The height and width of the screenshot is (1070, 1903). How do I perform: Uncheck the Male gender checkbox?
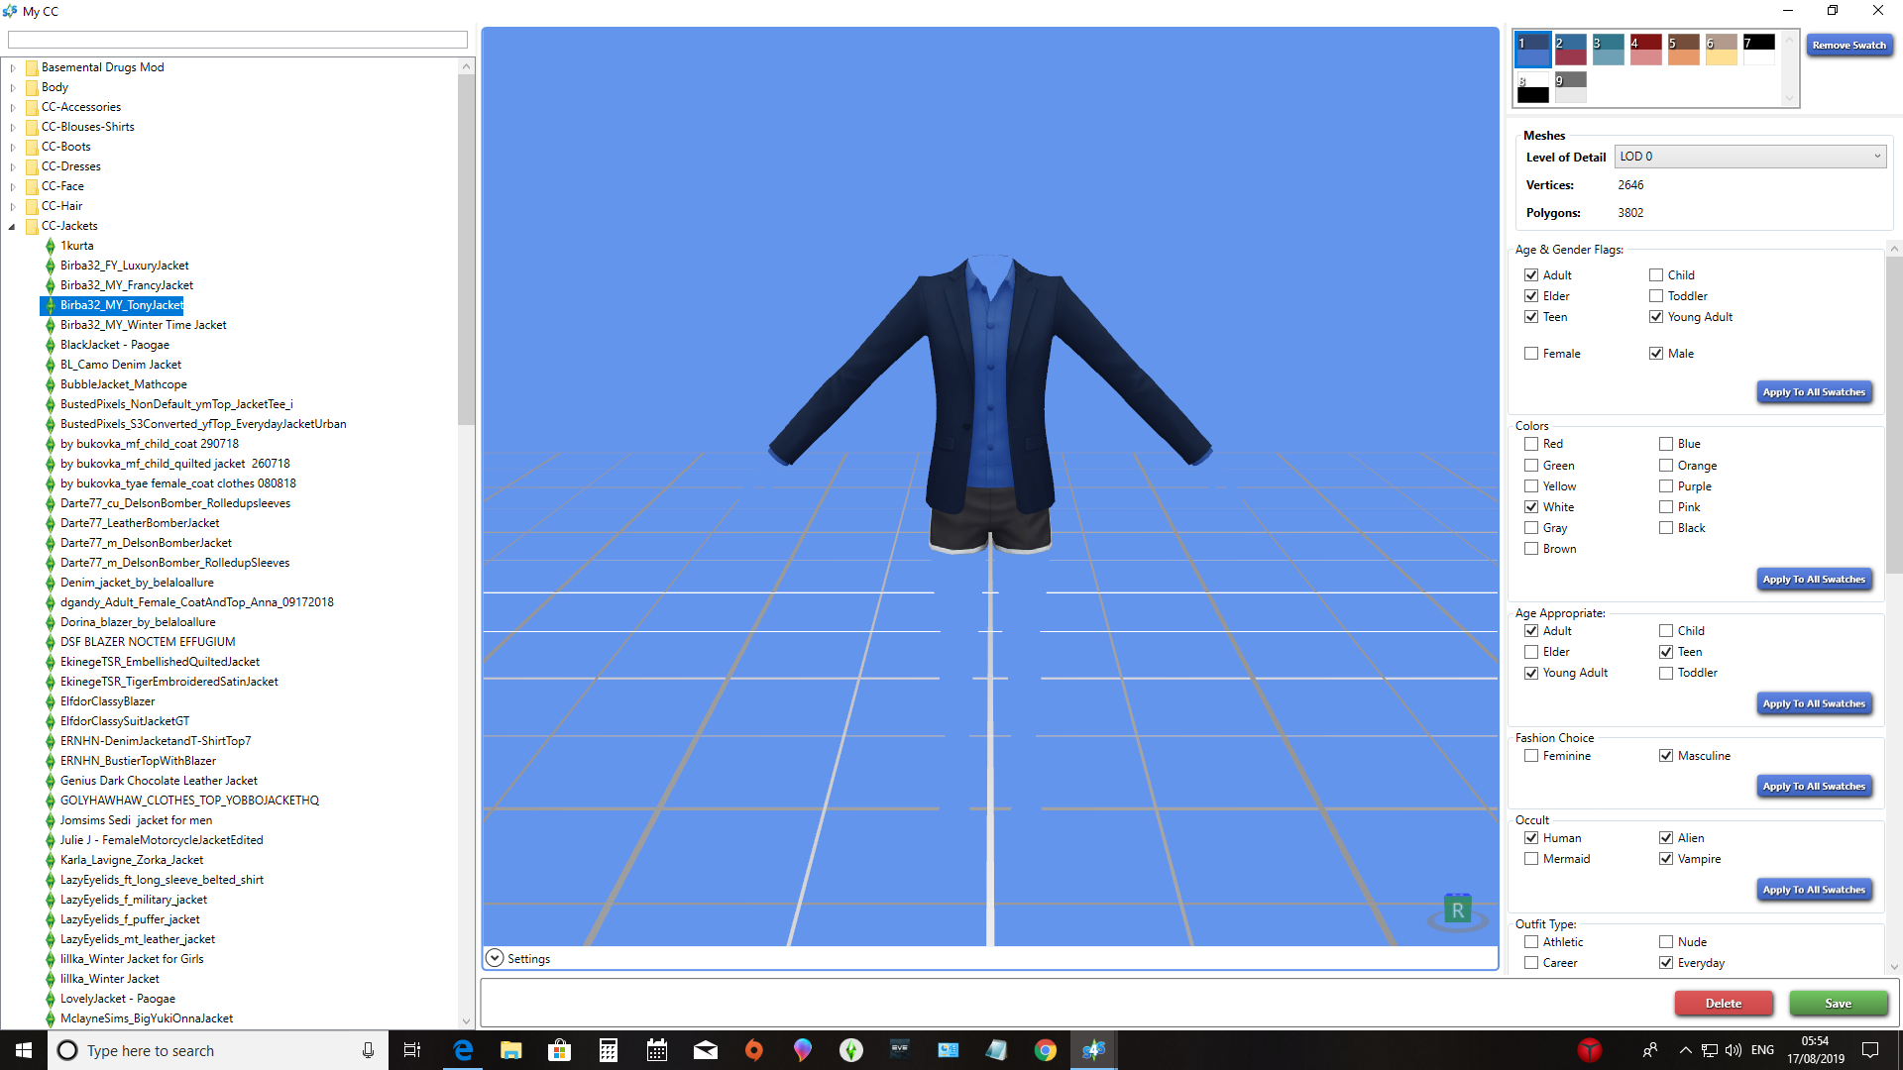pos(1656,354)
